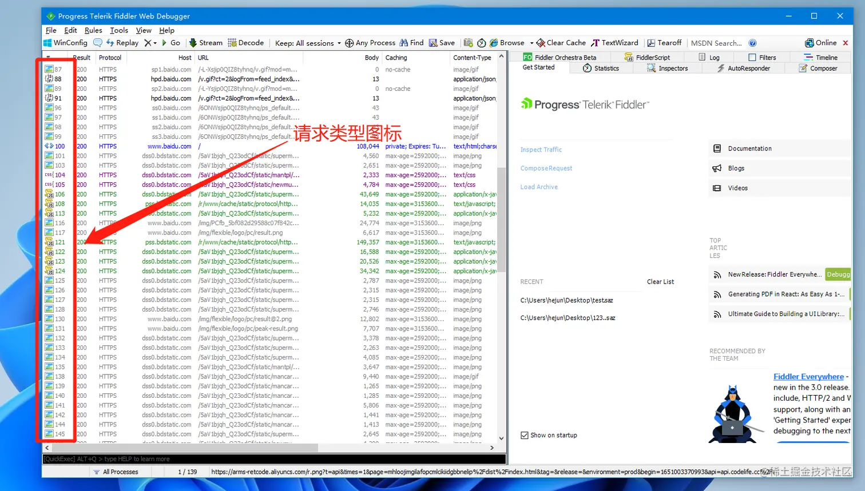
Task: Toggle the Show on startup checkbox
Action: (525, 436)
